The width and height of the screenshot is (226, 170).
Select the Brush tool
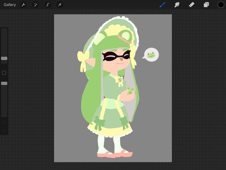point(163,5)
